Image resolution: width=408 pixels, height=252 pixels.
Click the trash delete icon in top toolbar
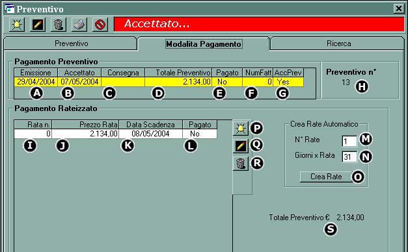(59, 25)
